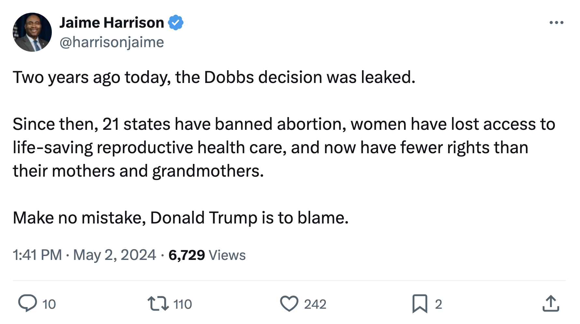Click the repost arrows icon
This screenshot has width=580, height=324.
(158, 303)
